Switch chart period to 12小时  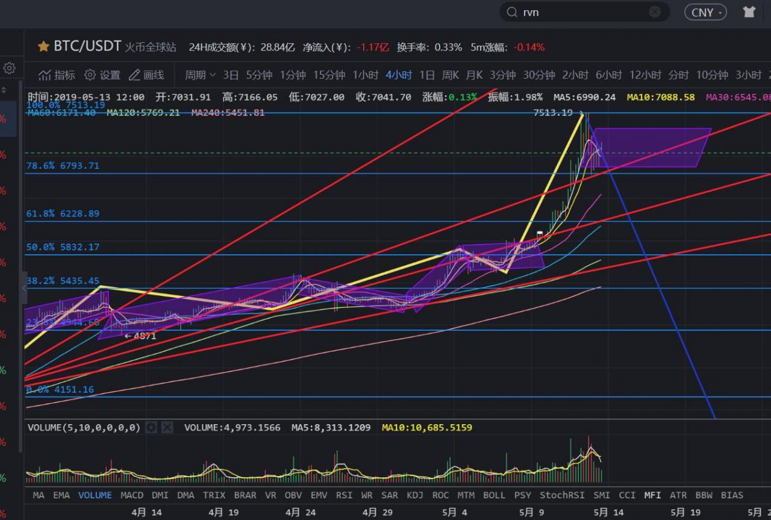[x=645, y=75]
